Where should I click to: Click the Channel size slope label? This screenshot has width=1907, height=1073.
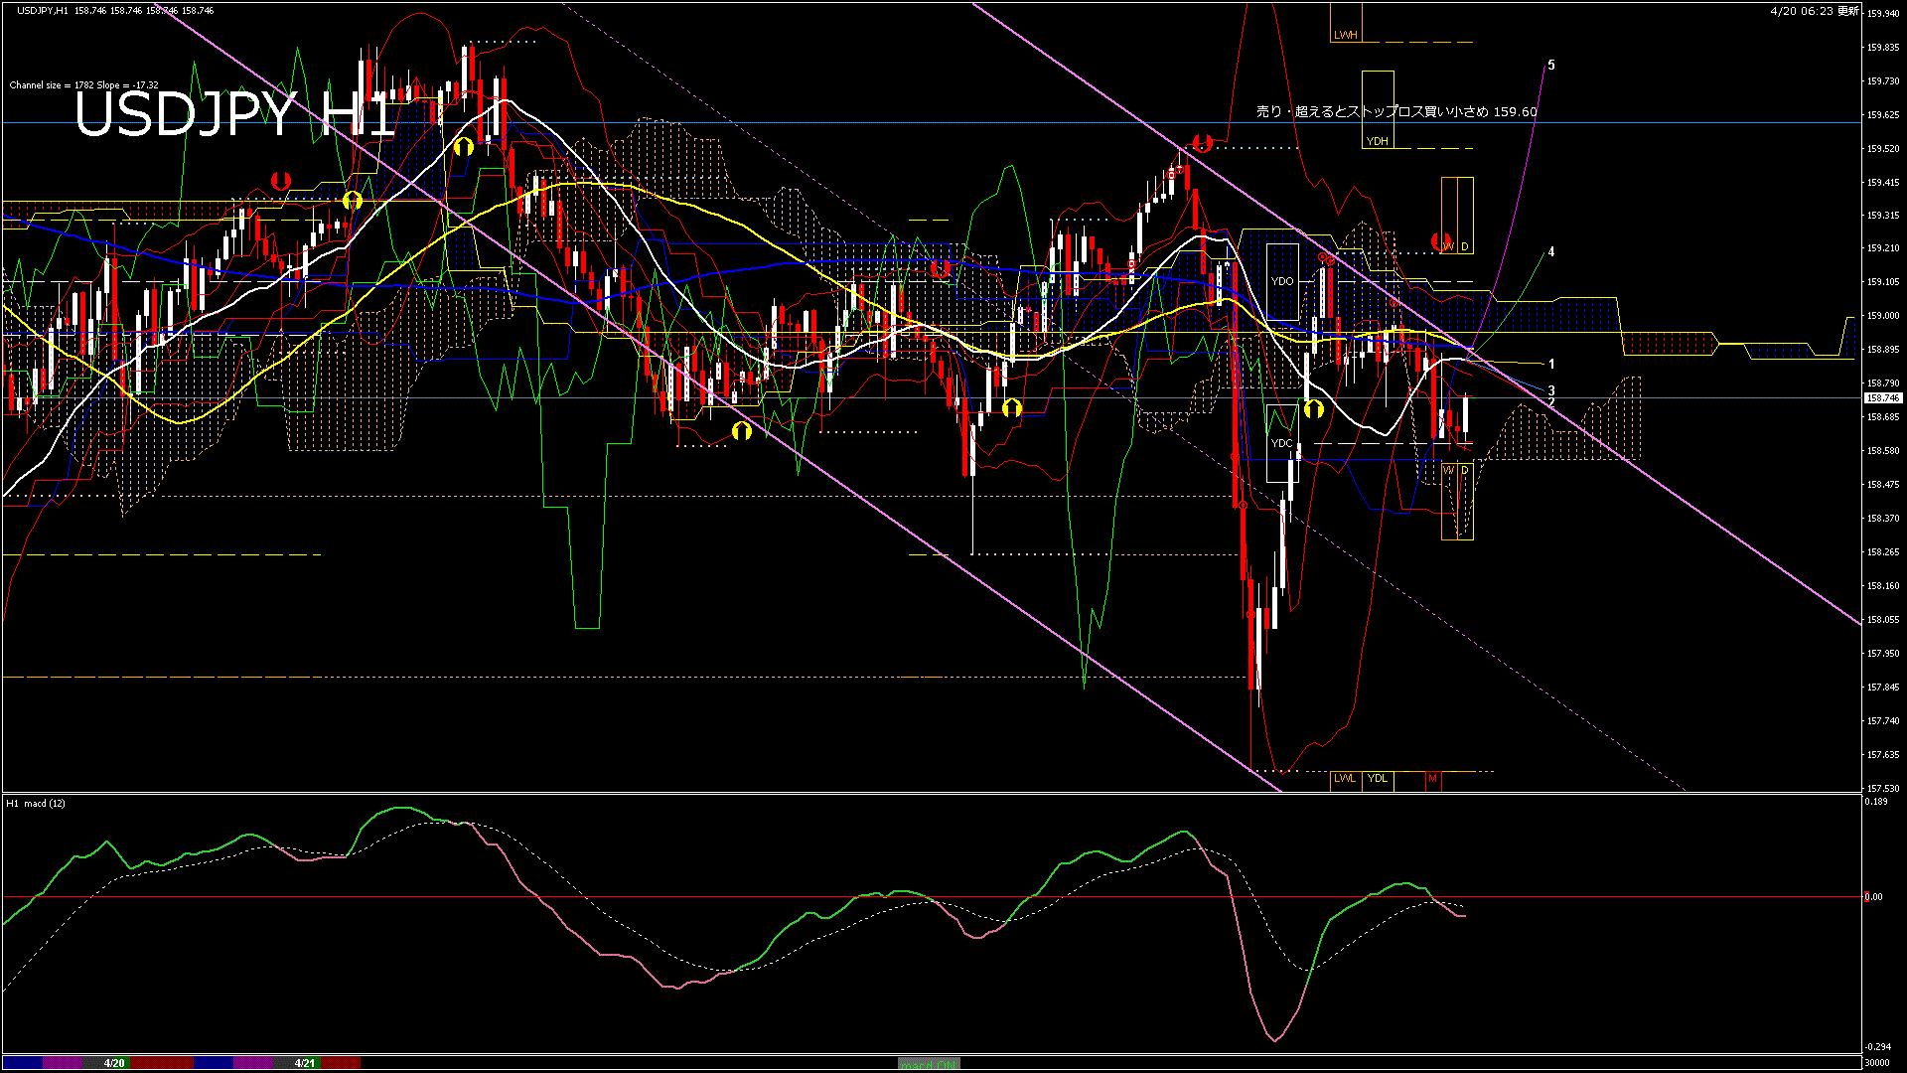[x=83, y=85]
